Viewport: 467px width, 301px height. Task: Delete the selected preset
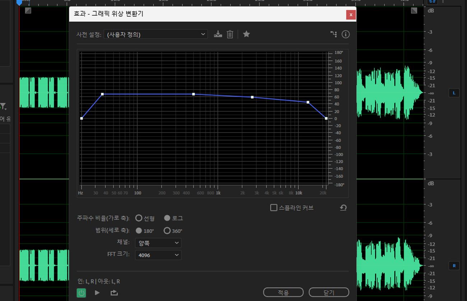point(230,34)
